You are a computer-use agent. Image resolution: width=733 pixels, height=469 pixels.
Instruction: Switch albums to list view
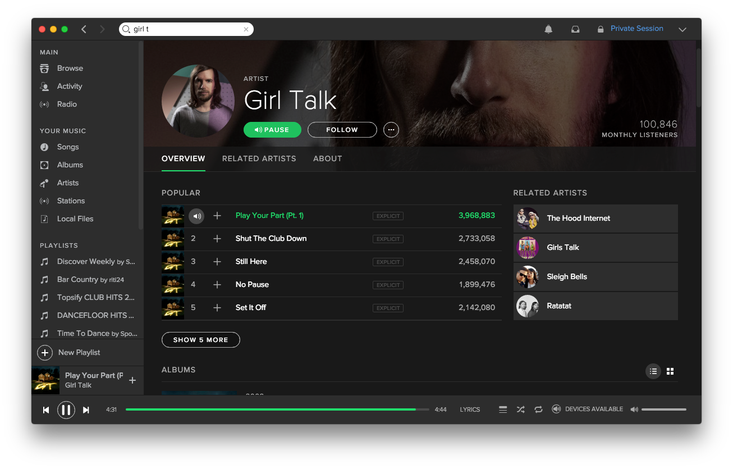tap(653, 371)
